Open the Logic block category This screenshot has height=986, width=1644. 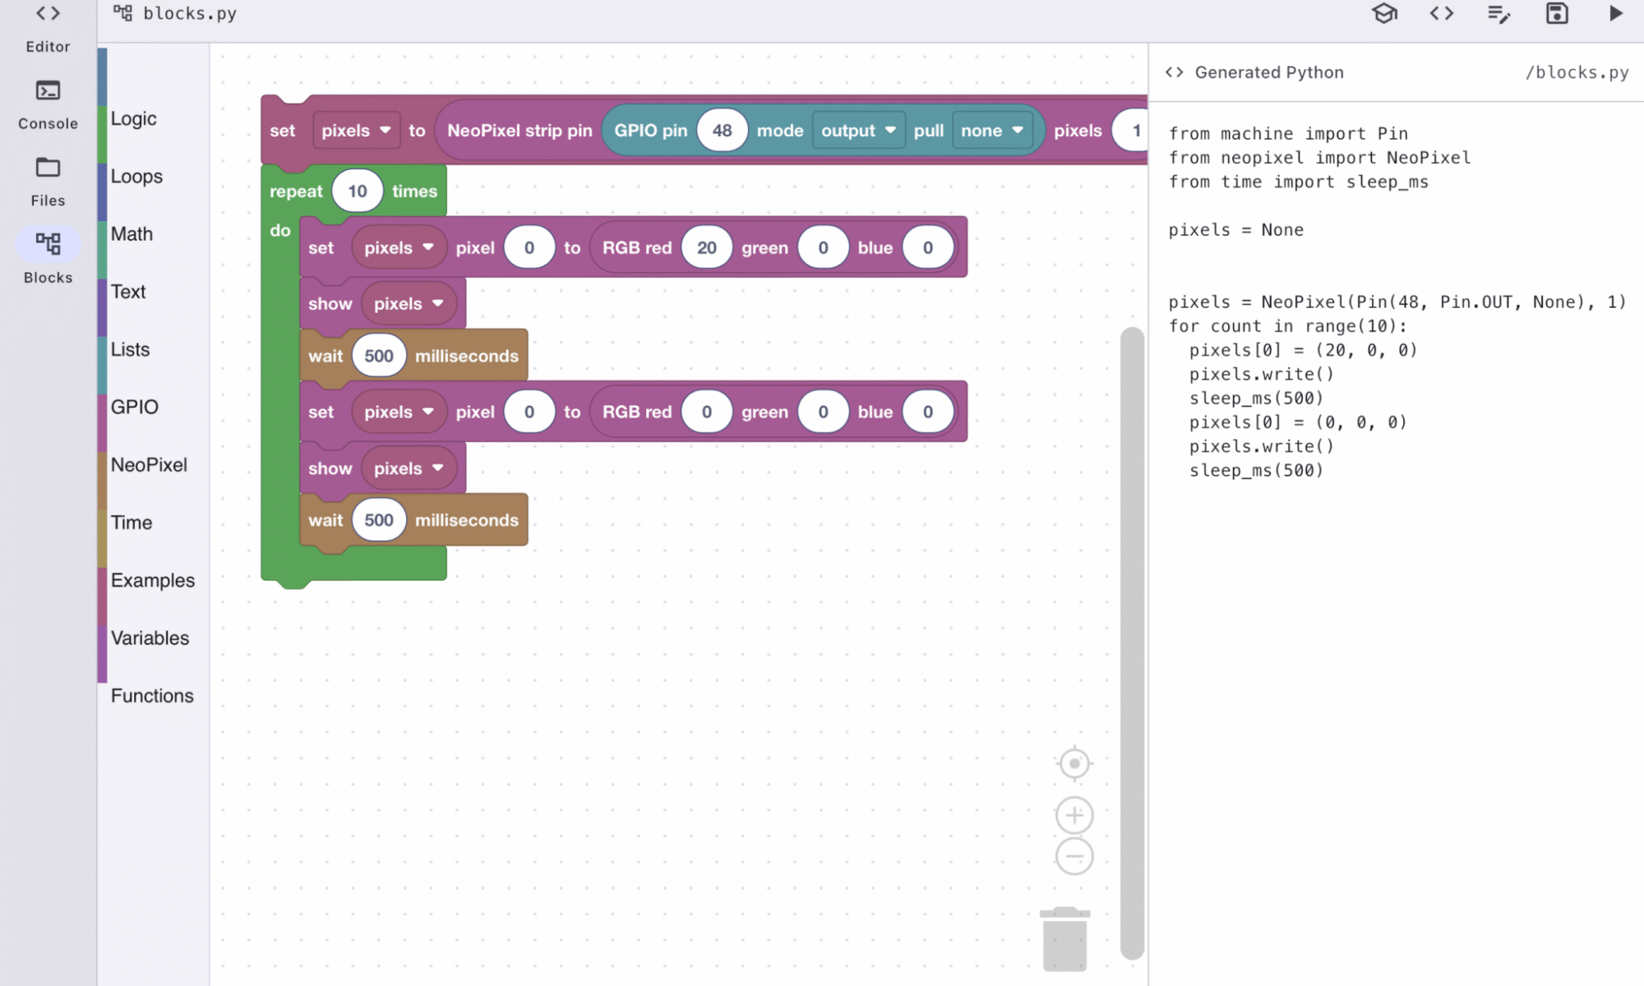click(x=134, y=118)
